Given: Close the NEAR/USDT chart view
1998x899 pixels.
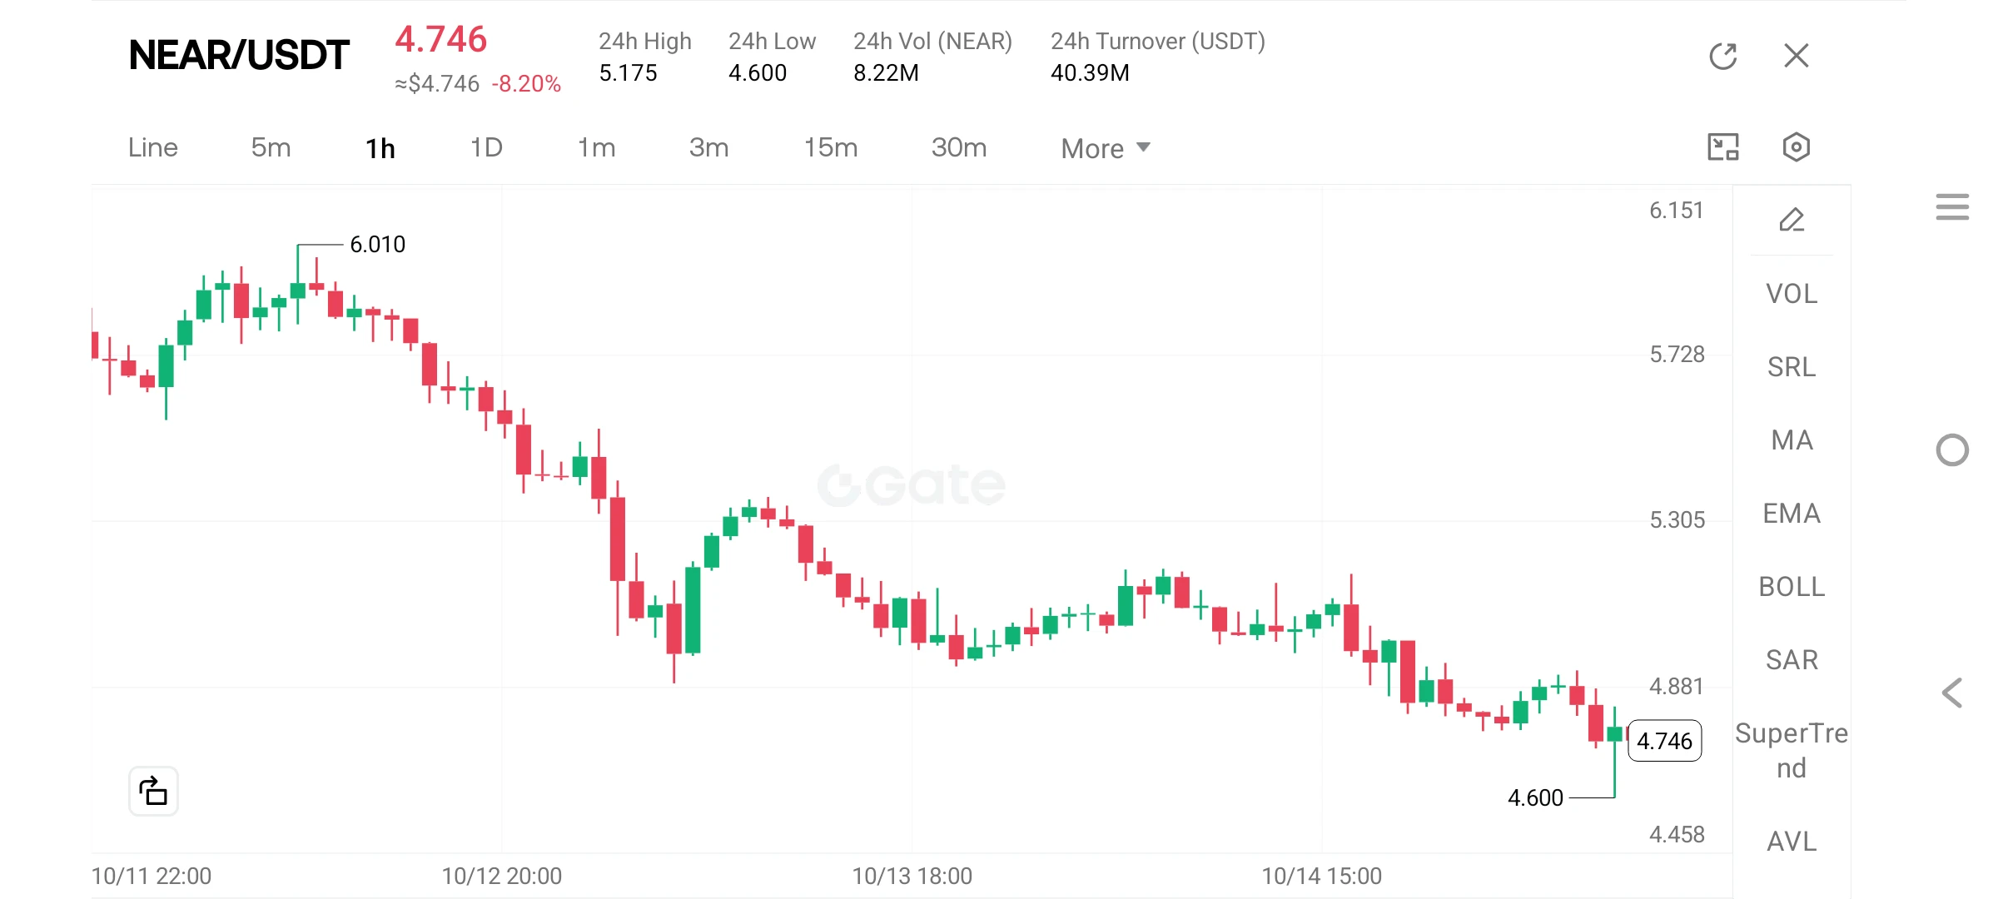Looking at the screenshot, I should [x=1797, y=56].
